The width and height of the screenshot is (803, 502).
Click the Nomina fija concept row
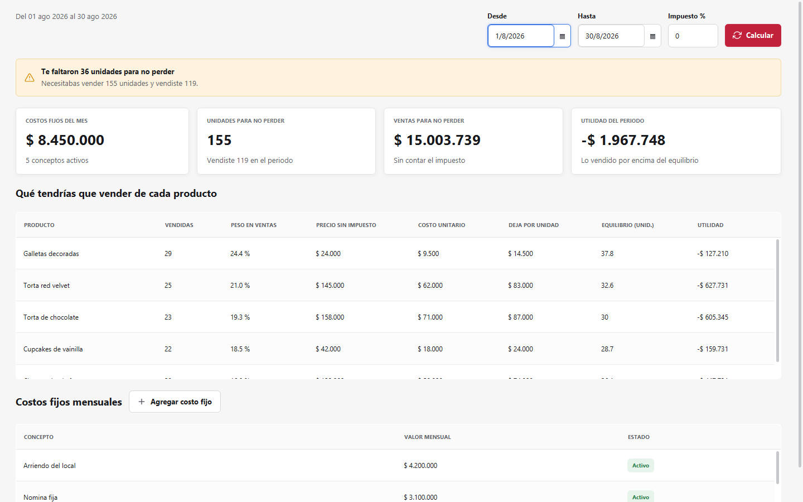pyautogui.click(x=395, y=492)
